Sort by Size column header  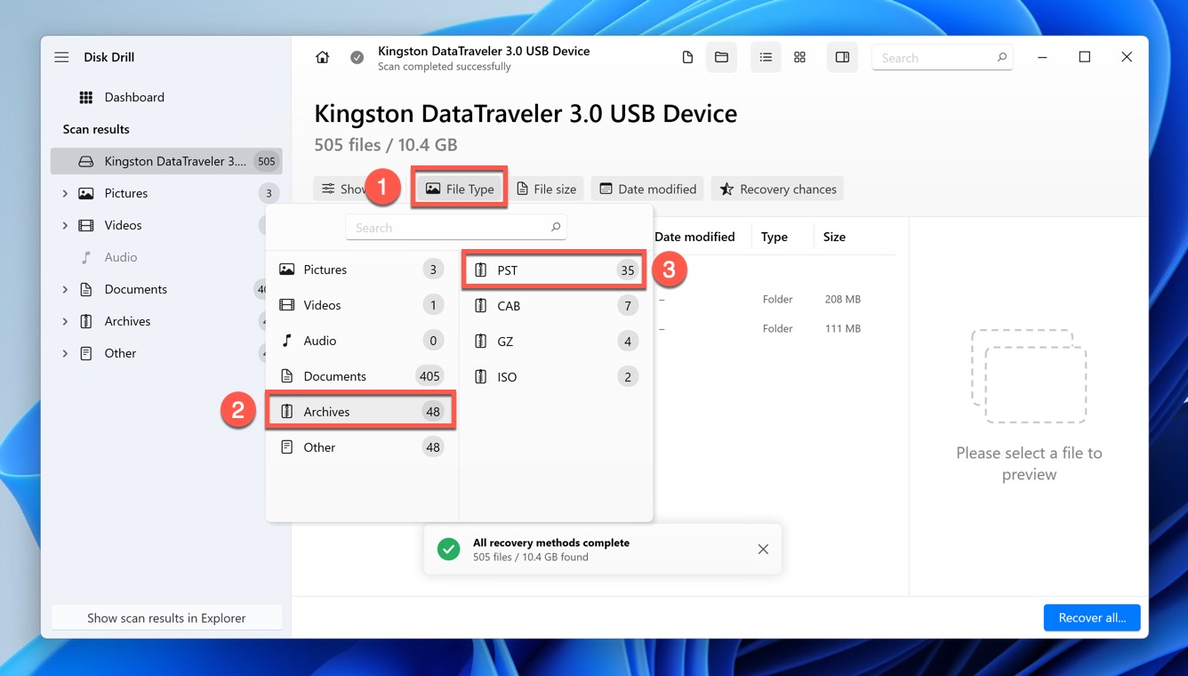834,237
